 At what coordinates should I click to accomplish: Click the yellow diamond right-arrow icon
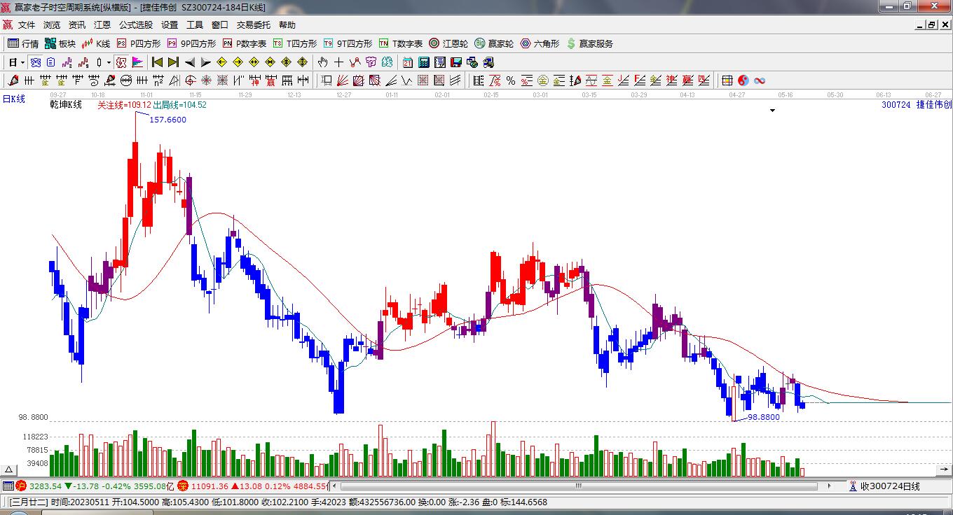coord(238,62)
